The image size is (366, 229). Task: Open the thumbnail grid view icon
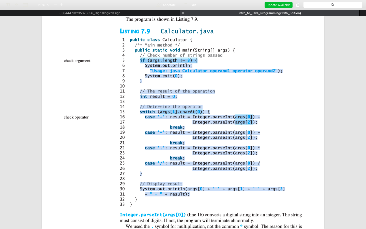pyautogui.click(x=16, y=5)
